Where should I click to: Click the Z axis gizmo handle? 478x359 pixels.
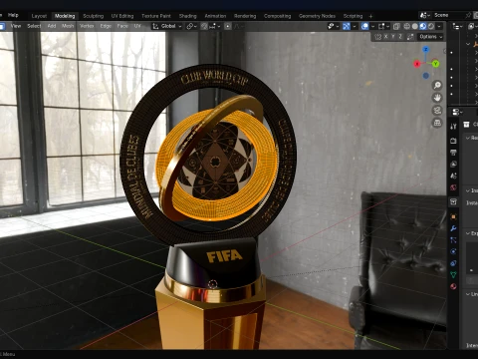426,50
